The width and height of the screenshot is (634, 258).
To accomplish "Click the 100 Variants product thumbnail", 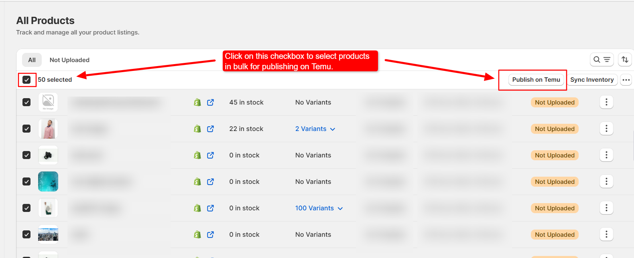I will [x=48, y=208].
